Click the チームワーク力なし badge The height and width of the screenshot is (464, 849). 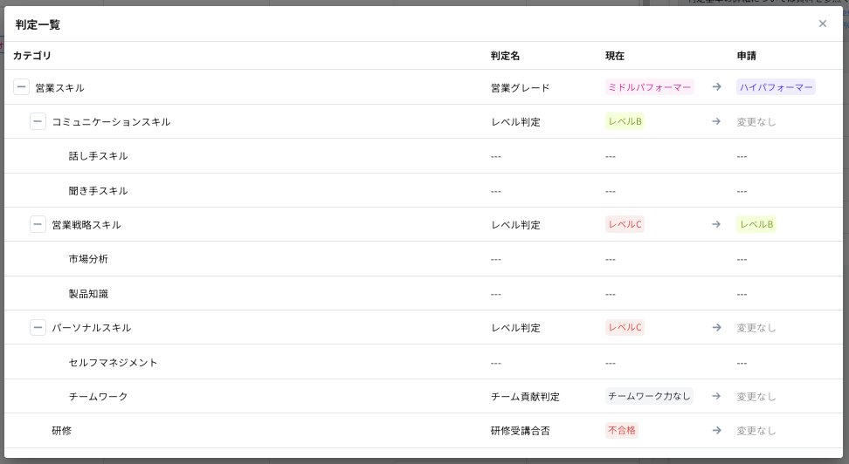point(649,396)
